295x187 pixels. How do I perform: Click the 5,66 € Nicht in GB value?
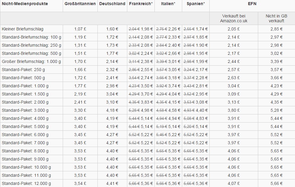277,183
